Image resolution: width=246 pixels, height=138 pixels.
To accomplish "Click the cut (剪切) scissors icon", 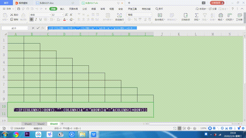I will point(12,15).
